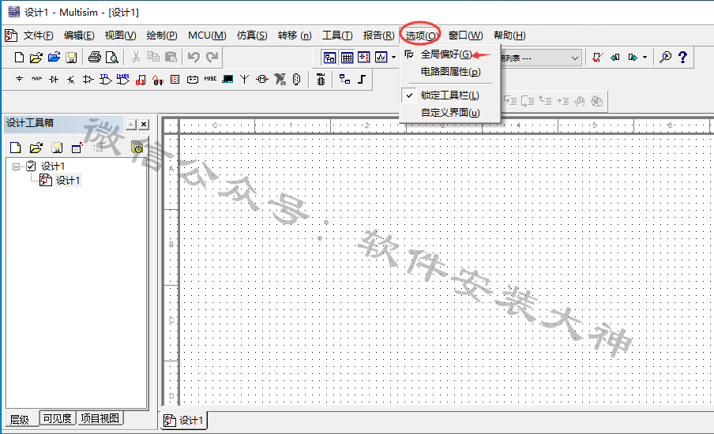Place a mixed-signal component icon
The height and width of the screenshot is (434, 714).
(158, 80)
